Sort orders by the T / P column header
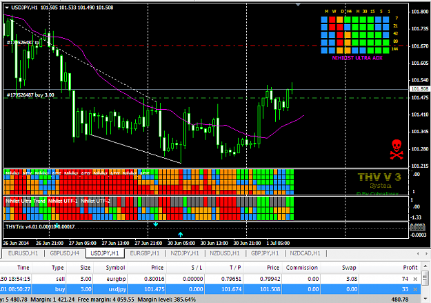Viewport: 431px width, 303px height. (x=235, y=268)
